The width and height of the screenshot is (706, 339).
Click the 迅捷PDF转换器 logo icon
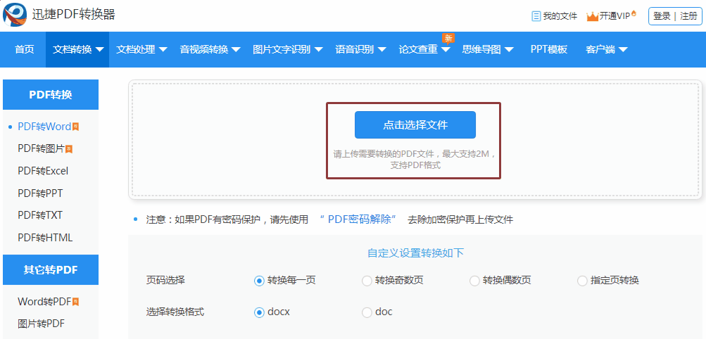point(15,14)
